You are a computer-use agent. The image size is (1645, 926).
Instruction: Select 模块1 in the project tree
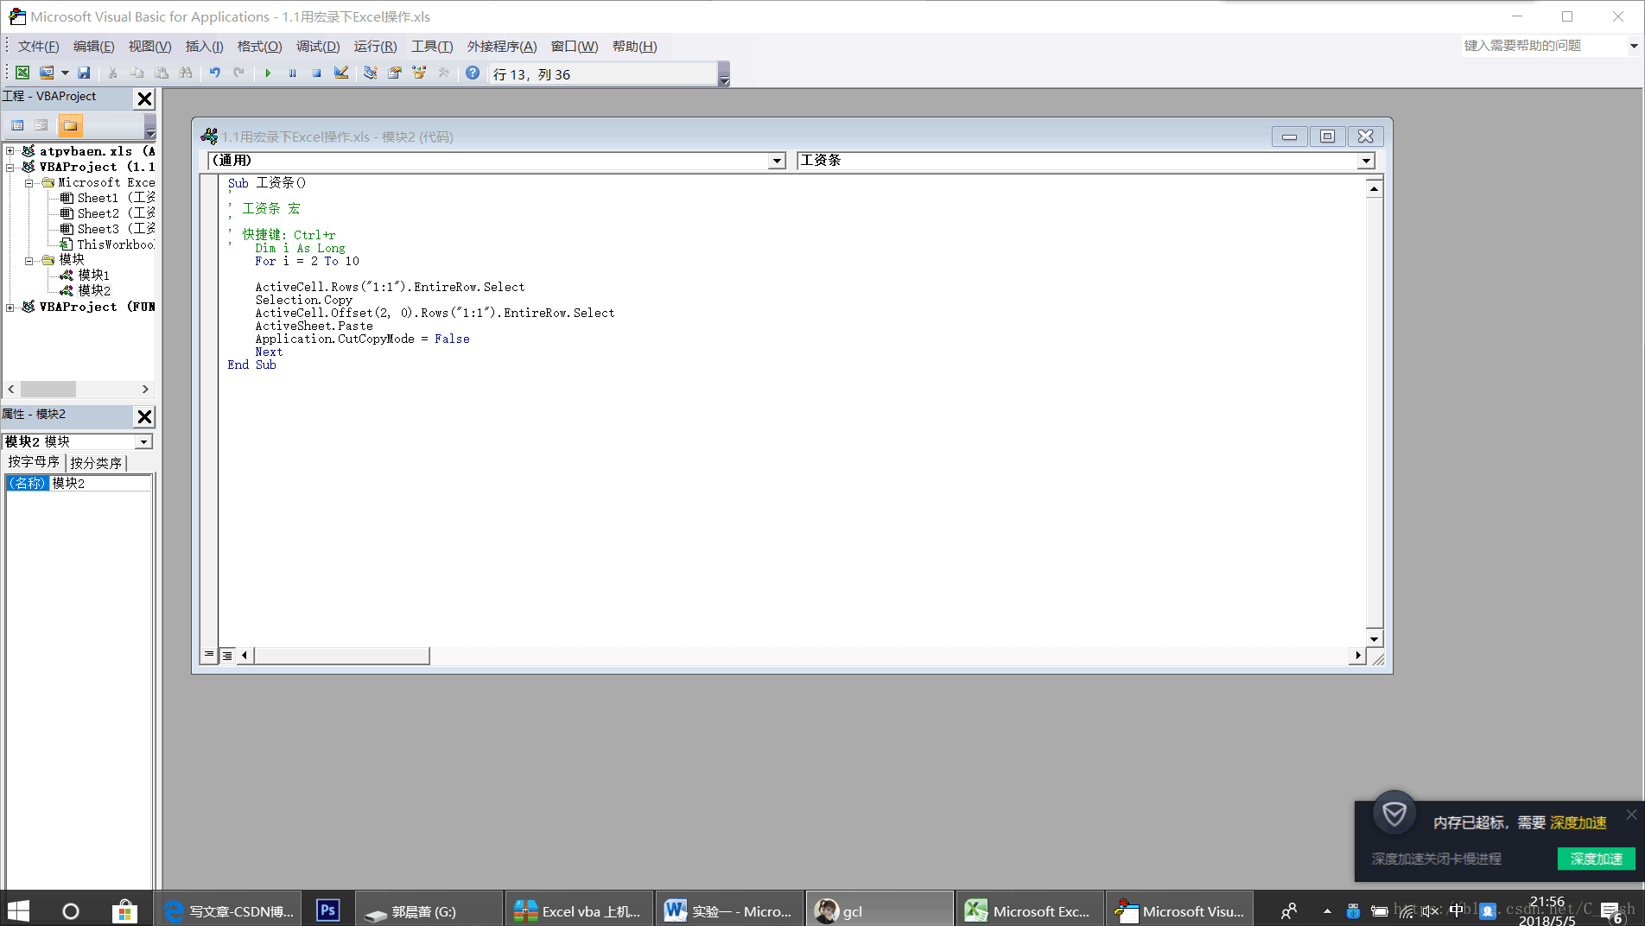(x=85, y=275)
